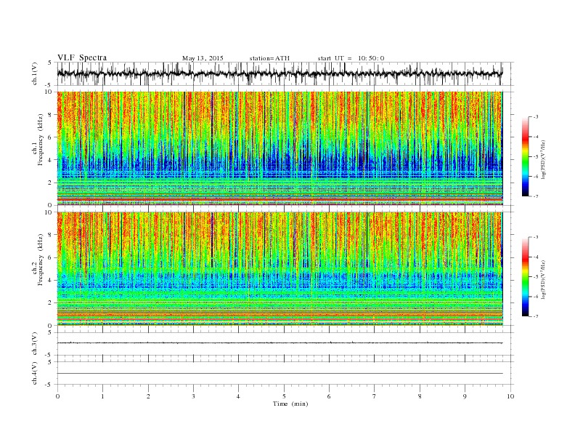Click the "-7" label on ch.1 color scale
The image size is (575, 445).
point(536,196)
